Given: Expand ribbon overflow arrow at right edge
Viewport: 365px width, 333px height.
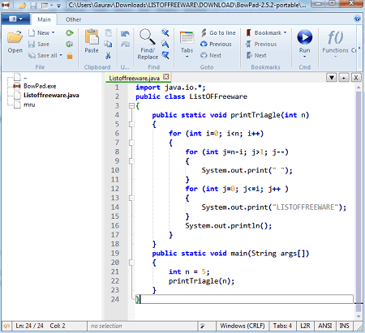Looking at the screenshot, I should [x=359, y=49].
